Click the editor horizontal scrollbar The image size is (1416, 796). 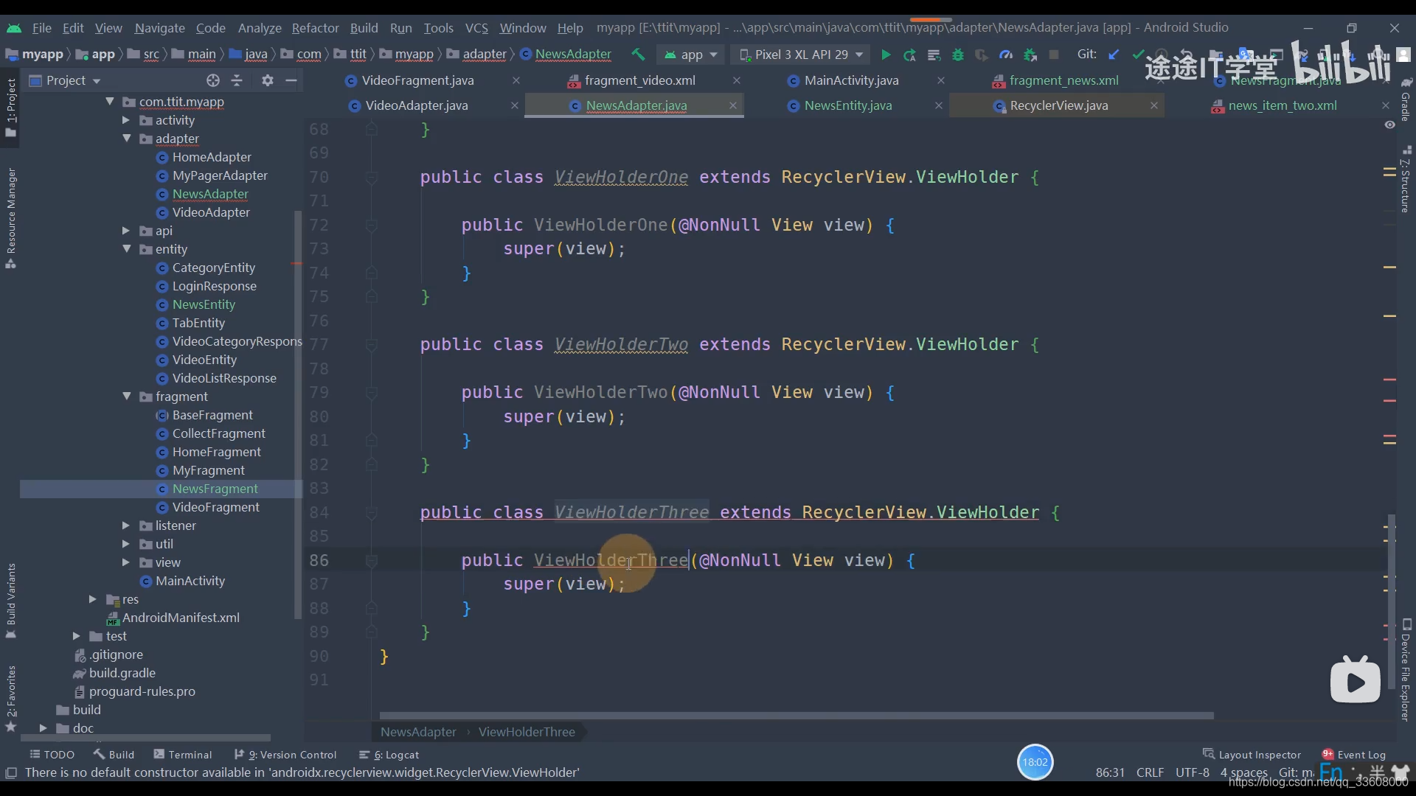click(x=796, y=716)
